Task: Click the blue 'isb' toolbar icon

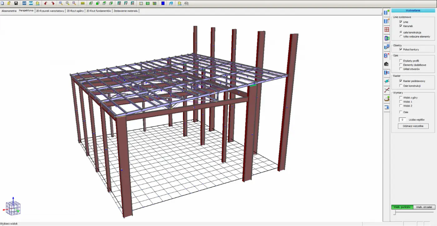Action: (x=24, y=3)
